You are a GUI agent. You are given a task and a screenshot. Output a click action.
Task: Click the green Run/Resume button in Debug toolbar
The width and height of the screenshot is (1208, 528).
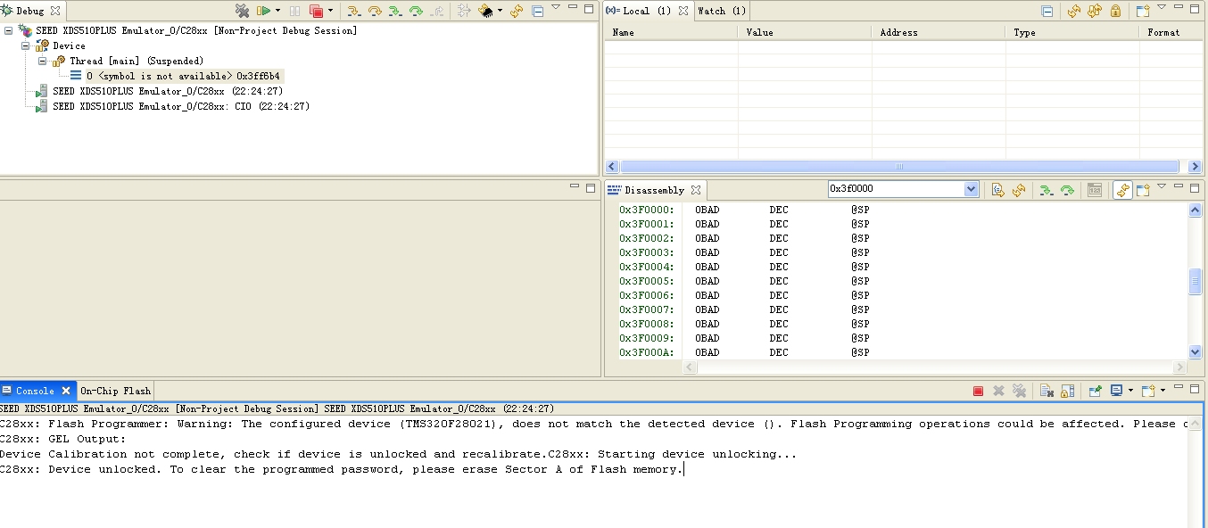tap(263, 12)
